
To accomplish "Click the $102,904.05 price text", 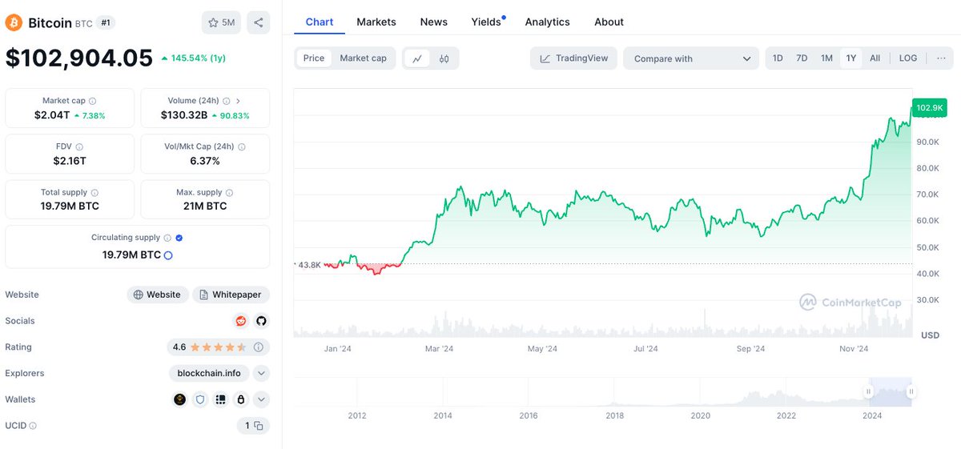I will (x=78, y=58).
